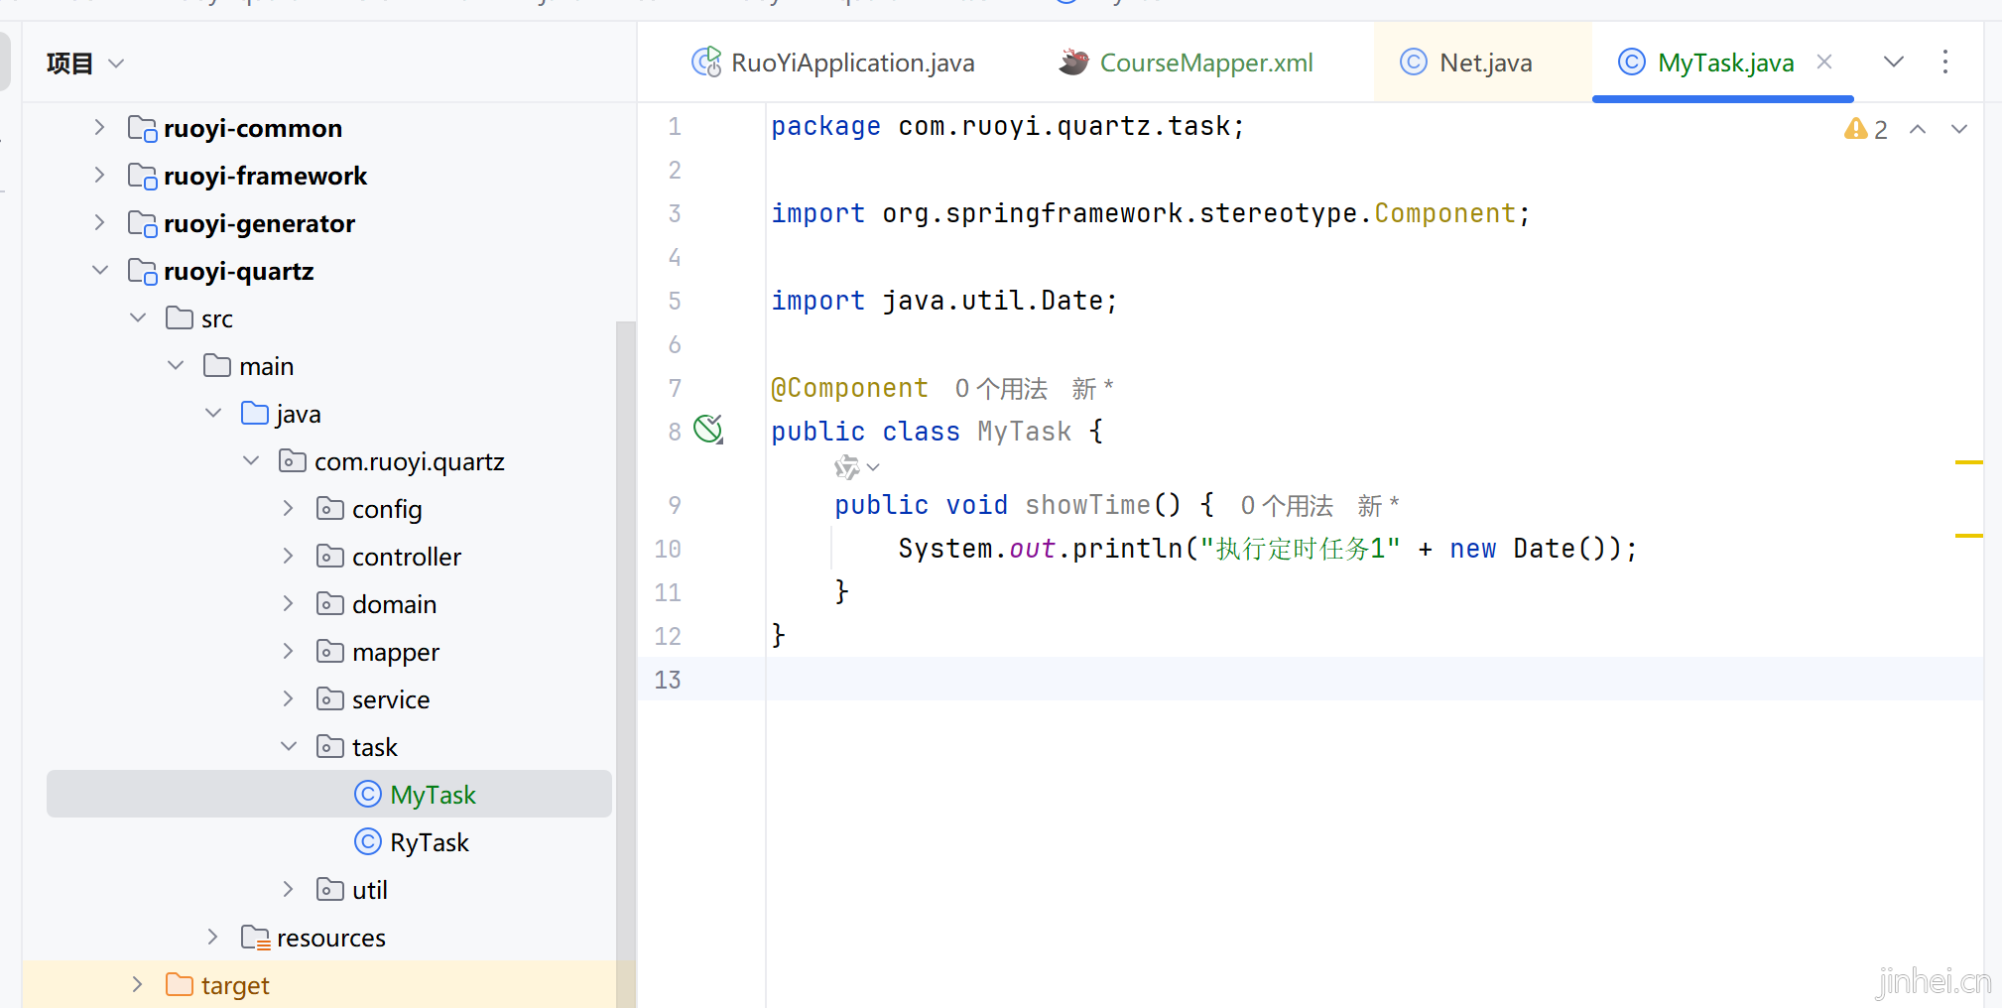Image resolution: width=2002 pixels, height=1008 pixels.
Task: Click the service package icon
Action: click(330, 698)
